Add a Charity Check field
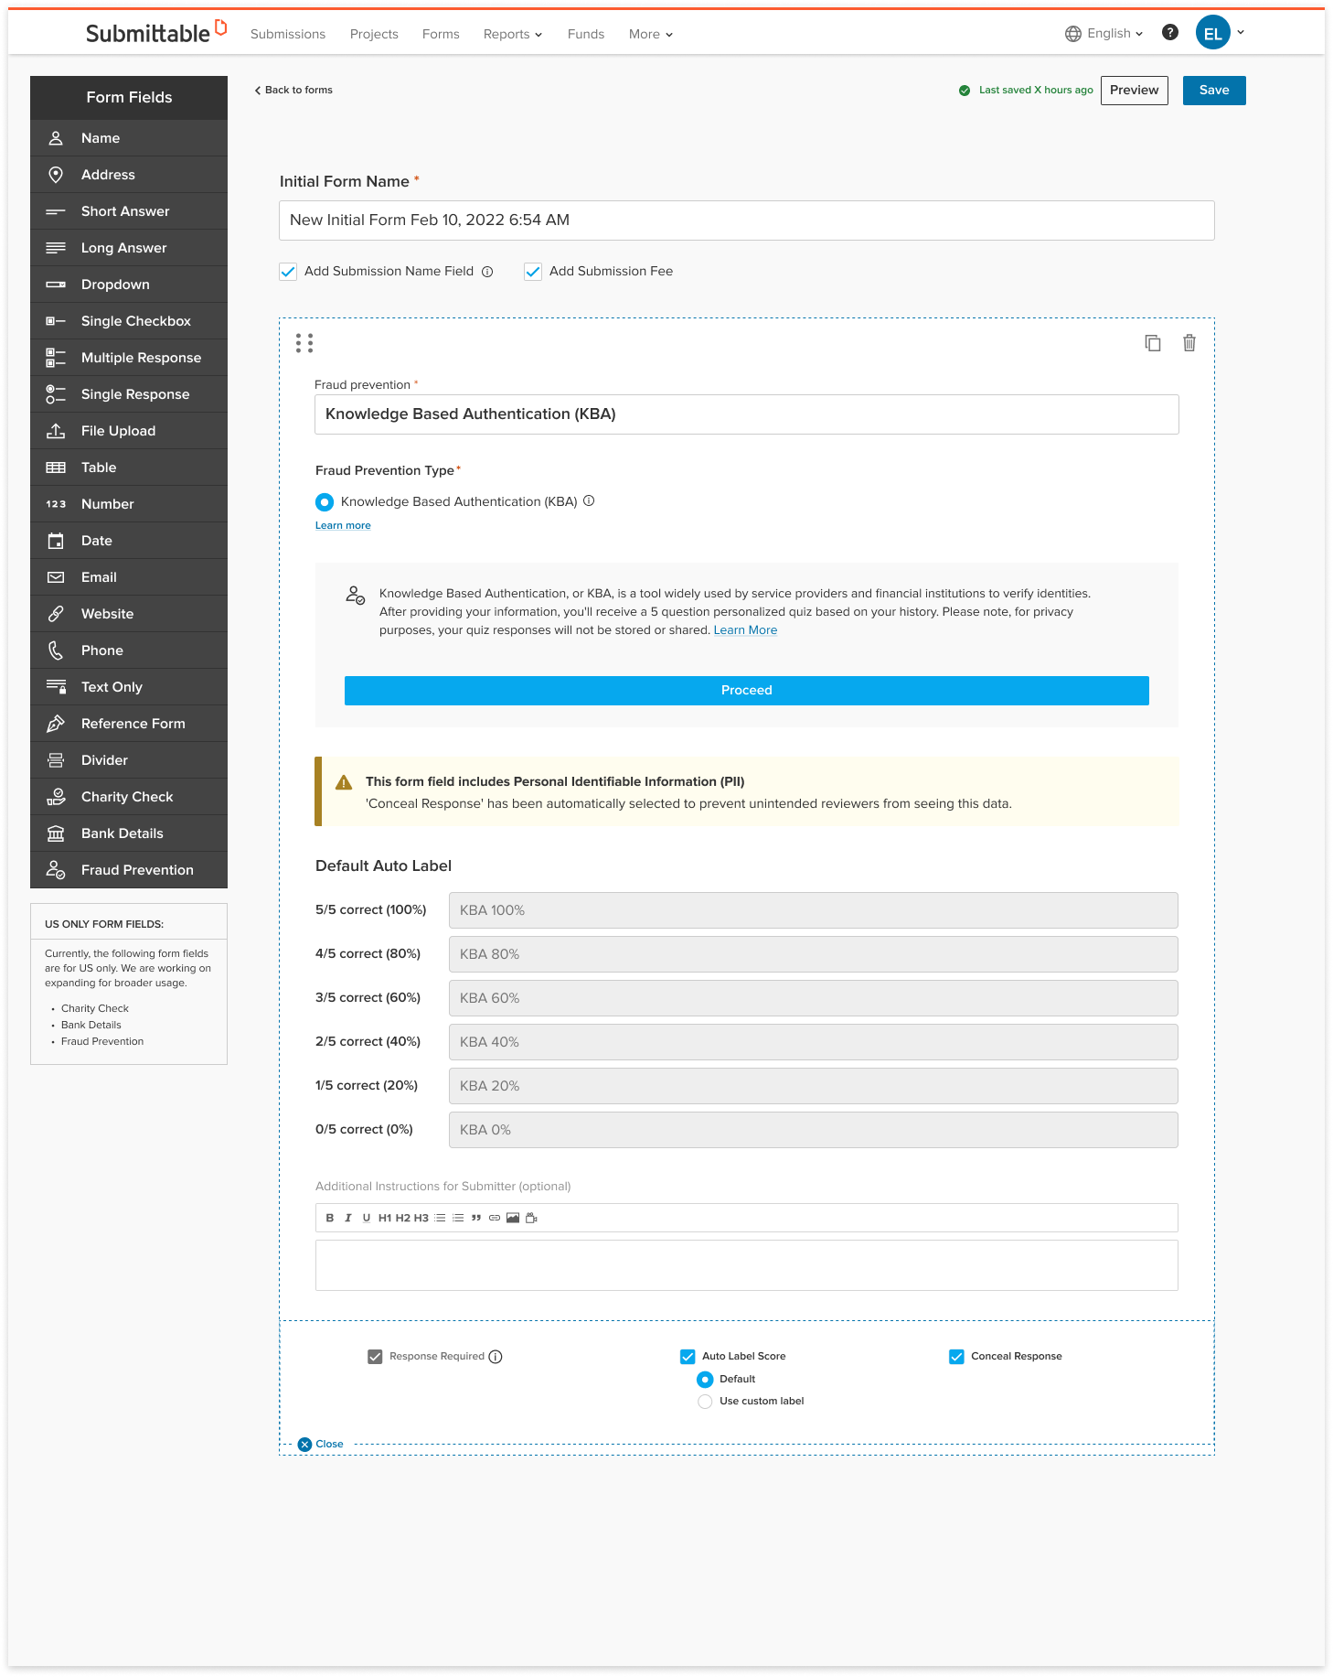The height and width of the screenshot is (1677, 1333). [x=129, y=797]
